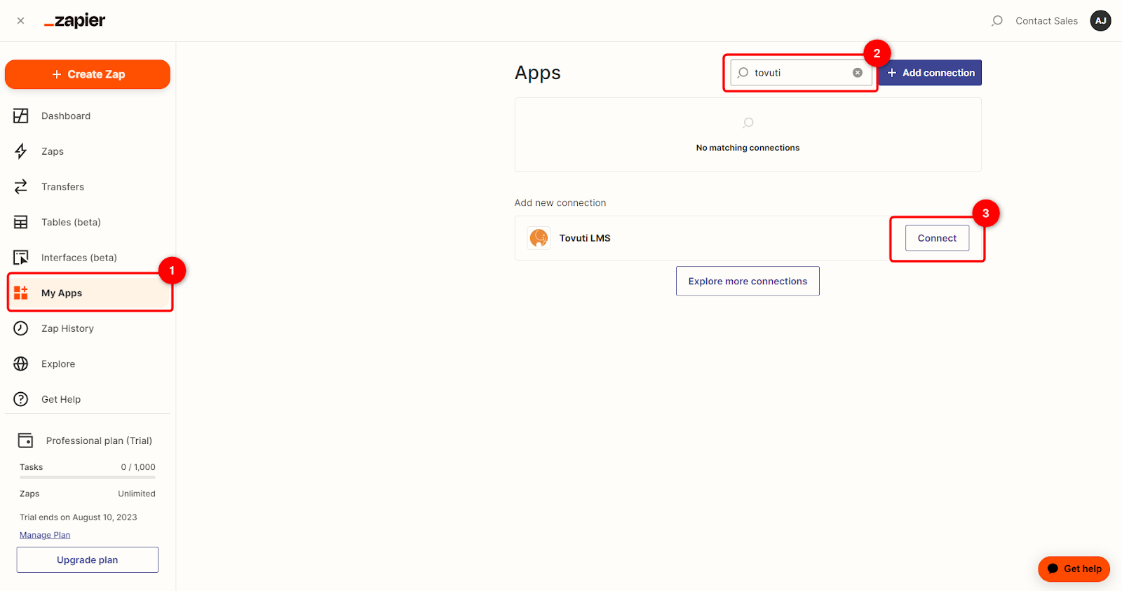Click the Add new connection heading
The width and height of the screenshot is (1122, 591).
pyautogui.click(x=560, y=203)
